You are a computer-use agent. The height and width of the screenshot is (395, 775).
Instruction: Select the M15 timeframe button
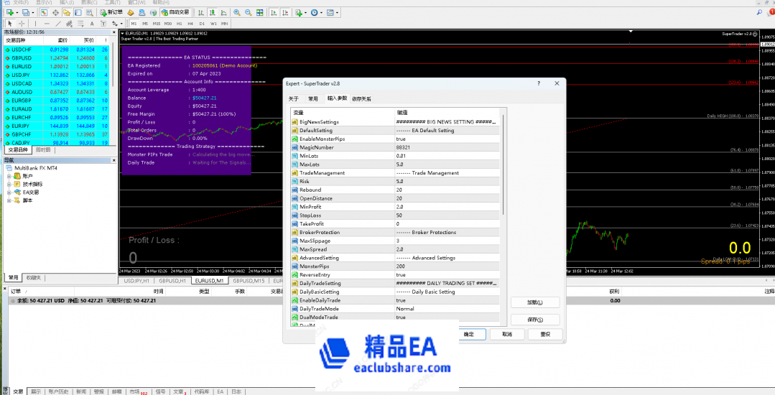coord(156,23)
